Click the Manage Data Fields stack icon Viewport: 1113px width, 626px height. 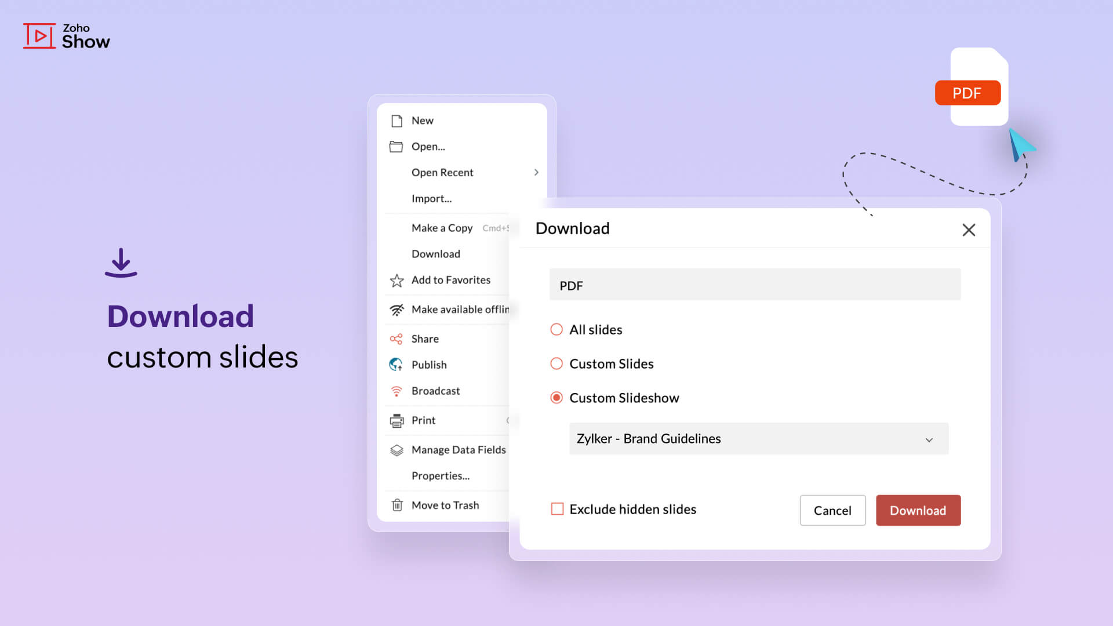(x=396, y=449)
